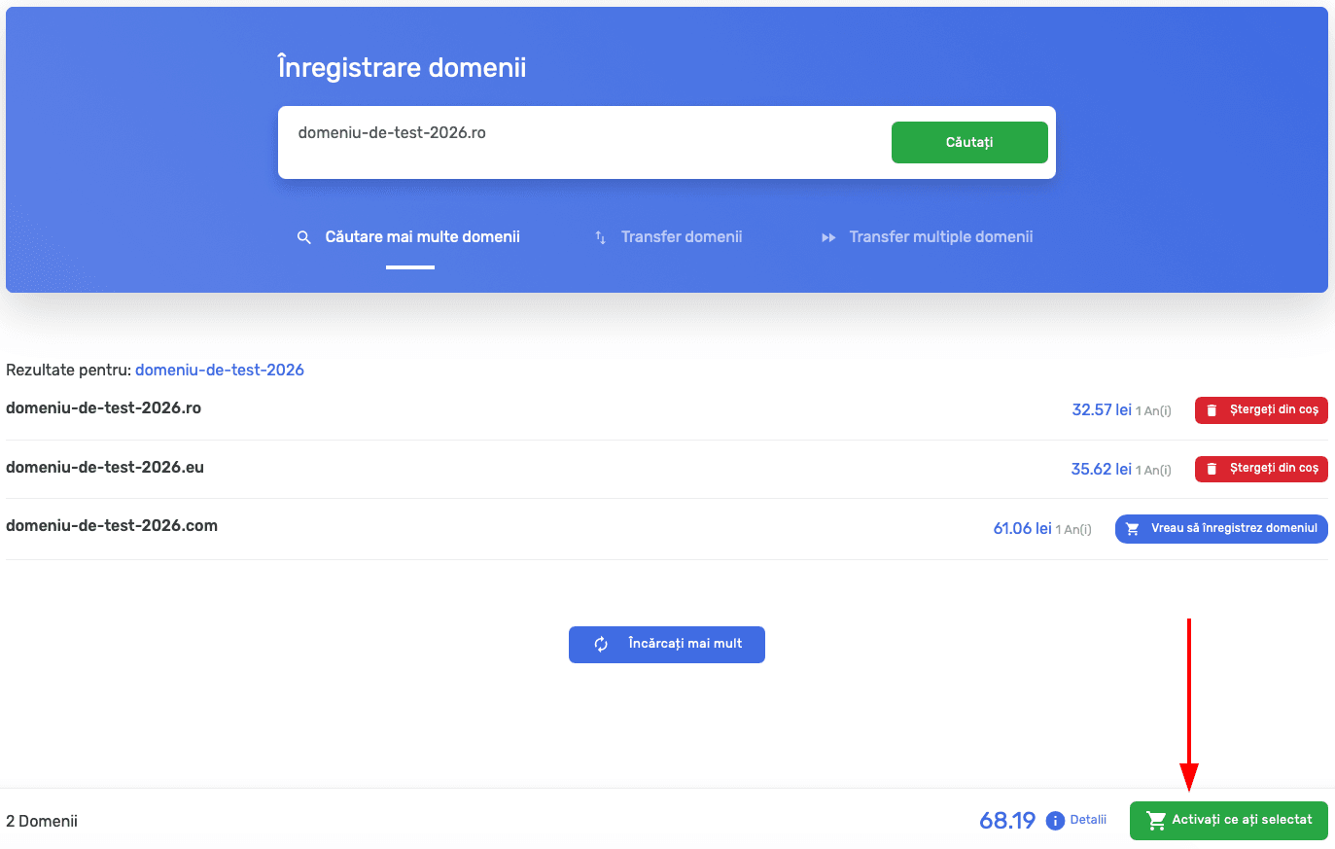The image size is (1335, 849).
Task: Click trash icon for domeniu-de-test-2026.eu
Action: coord(1212,469)
